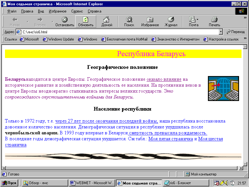Print the page with Печать

coord(214,22)
